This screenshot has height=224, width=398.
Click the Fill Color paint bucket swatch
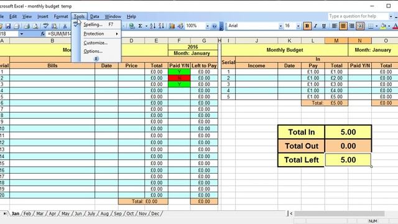coord(383,26)
